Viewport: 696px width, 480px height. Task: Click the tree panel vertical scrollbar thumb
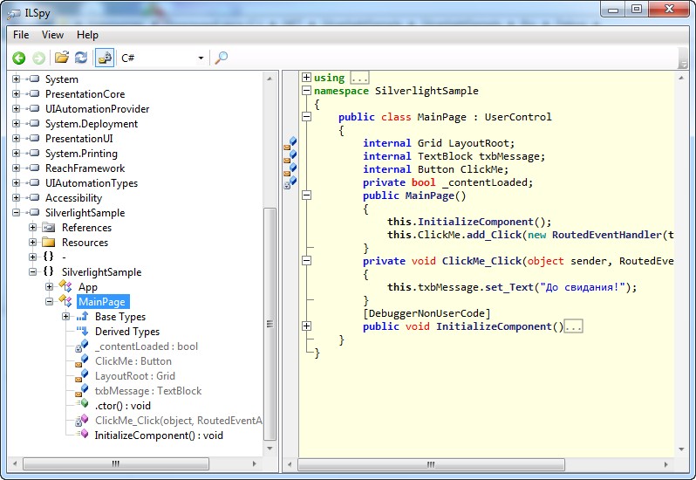click(x=270, y=324)
